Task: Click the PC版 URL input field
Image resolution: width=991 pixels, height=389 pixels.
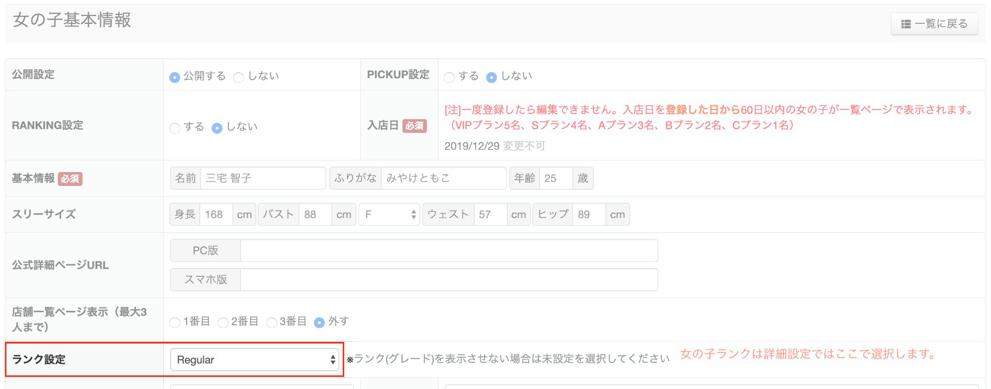Action: [x=449, y=251]
